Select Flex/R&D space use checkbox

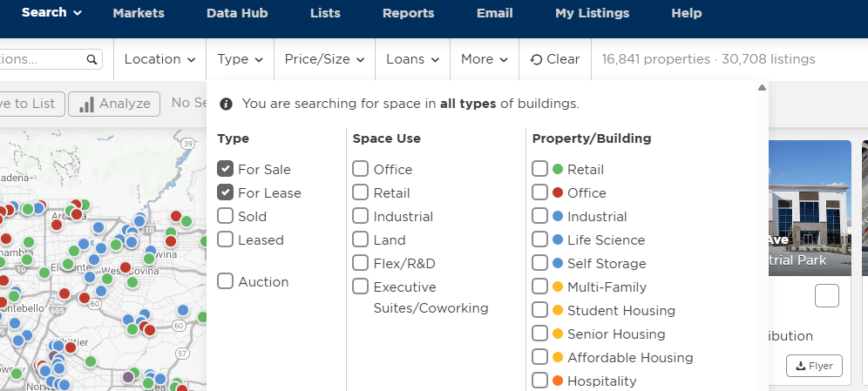click(361, 263)
